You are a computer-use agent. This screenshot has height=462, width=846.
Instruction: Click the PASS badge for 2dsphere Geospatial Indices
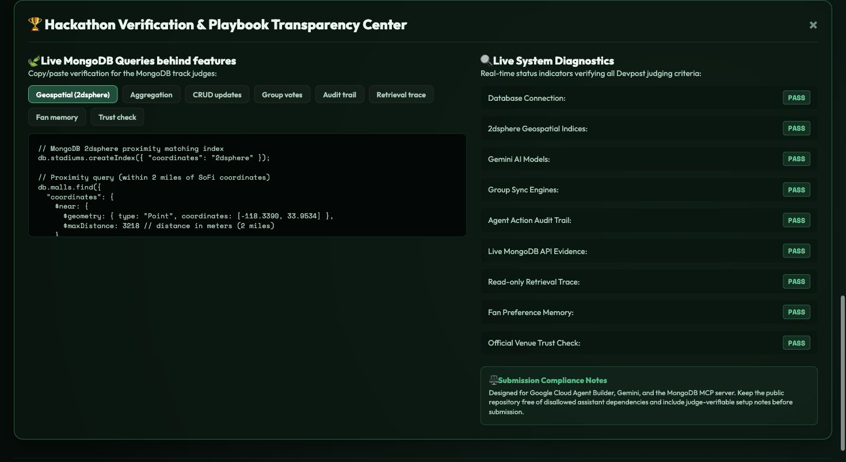pyautogui.click(x=797, y=128)
